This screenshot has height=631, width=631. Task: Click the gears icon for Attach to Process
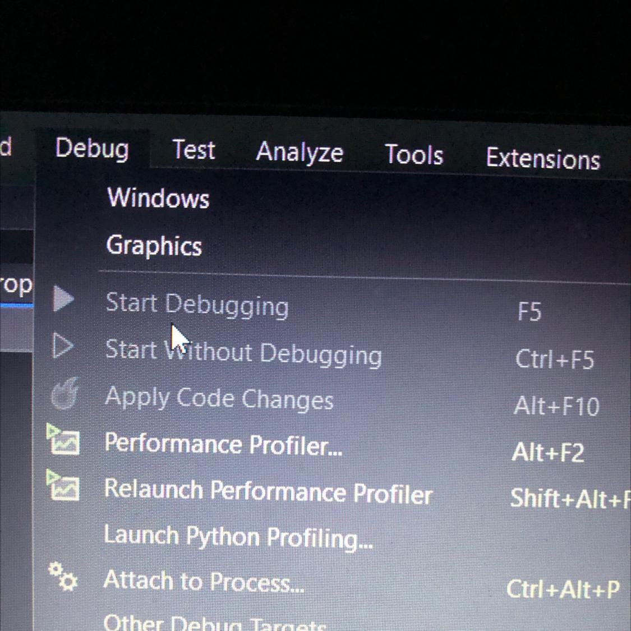(63, 576)
